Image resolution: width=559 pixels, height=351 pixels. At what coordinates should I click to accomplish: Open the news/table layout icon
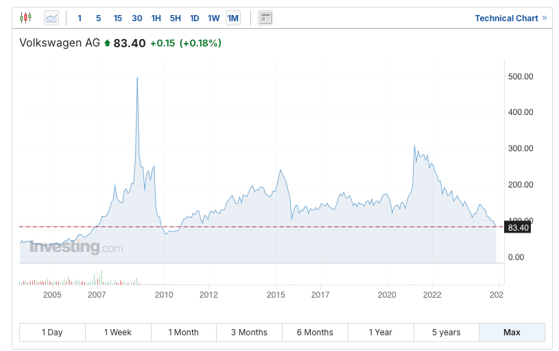tap(265, 18)
